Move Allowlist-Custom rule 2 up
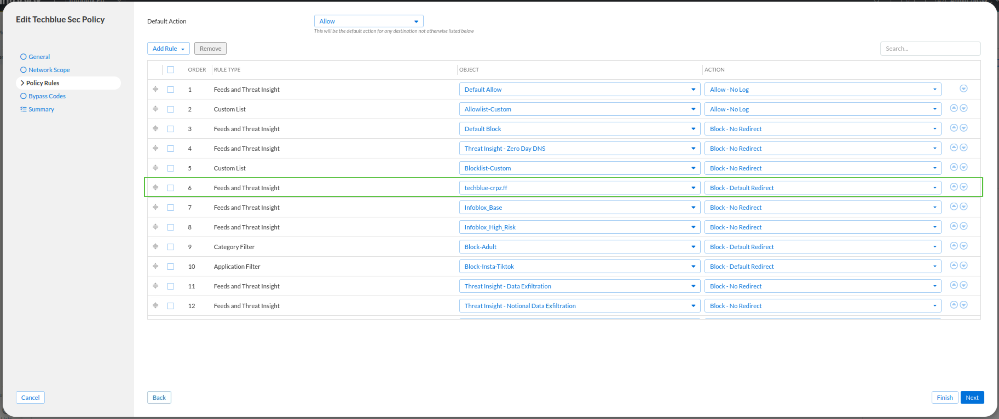Viewport: 999px width, 419px height. [954, 108]
